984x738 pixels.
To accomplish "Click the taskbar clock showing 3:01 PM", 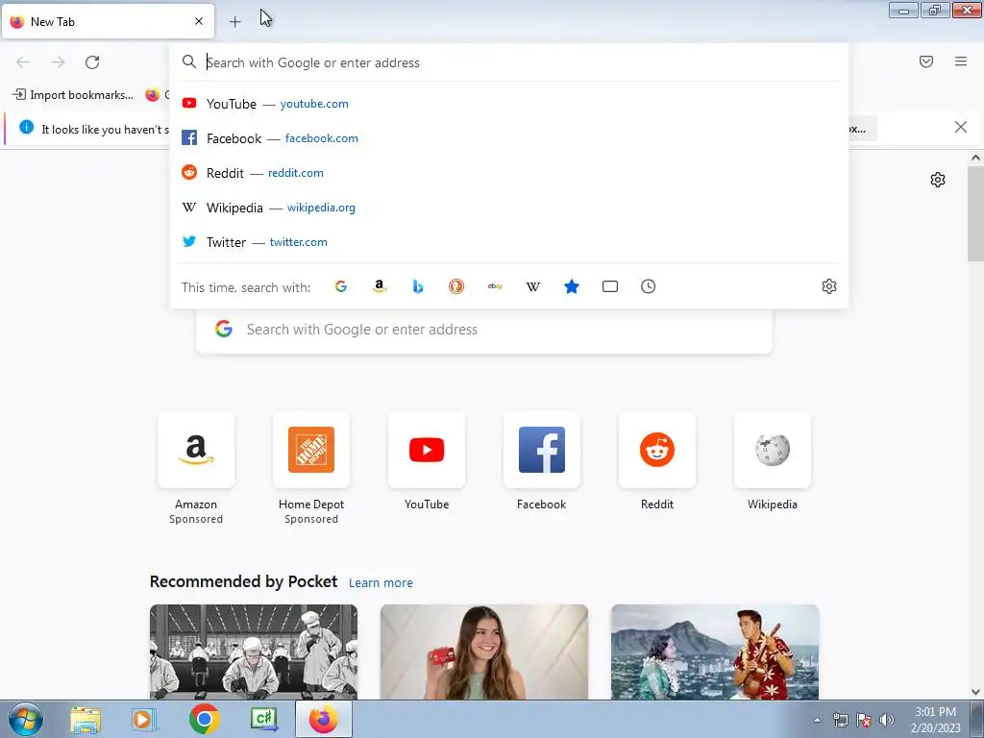I will [x=935, y=720].
